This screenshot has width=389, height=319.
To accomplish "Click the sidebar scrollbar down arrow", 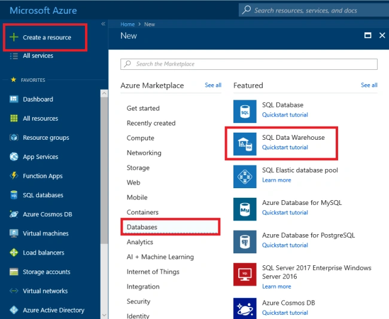I will [104, 315].
